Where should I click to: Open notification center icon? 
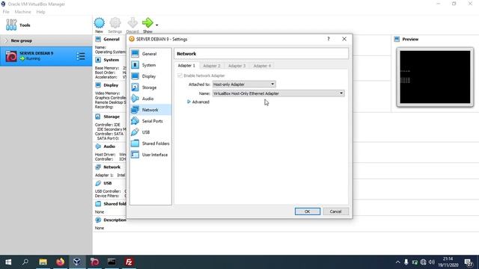pyautogui.click(x=469, y=262)
